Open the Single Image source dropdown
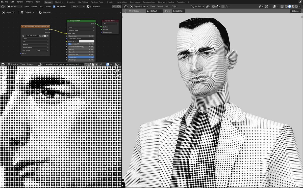This screenshot has height=188, width=303. [35, 47]
